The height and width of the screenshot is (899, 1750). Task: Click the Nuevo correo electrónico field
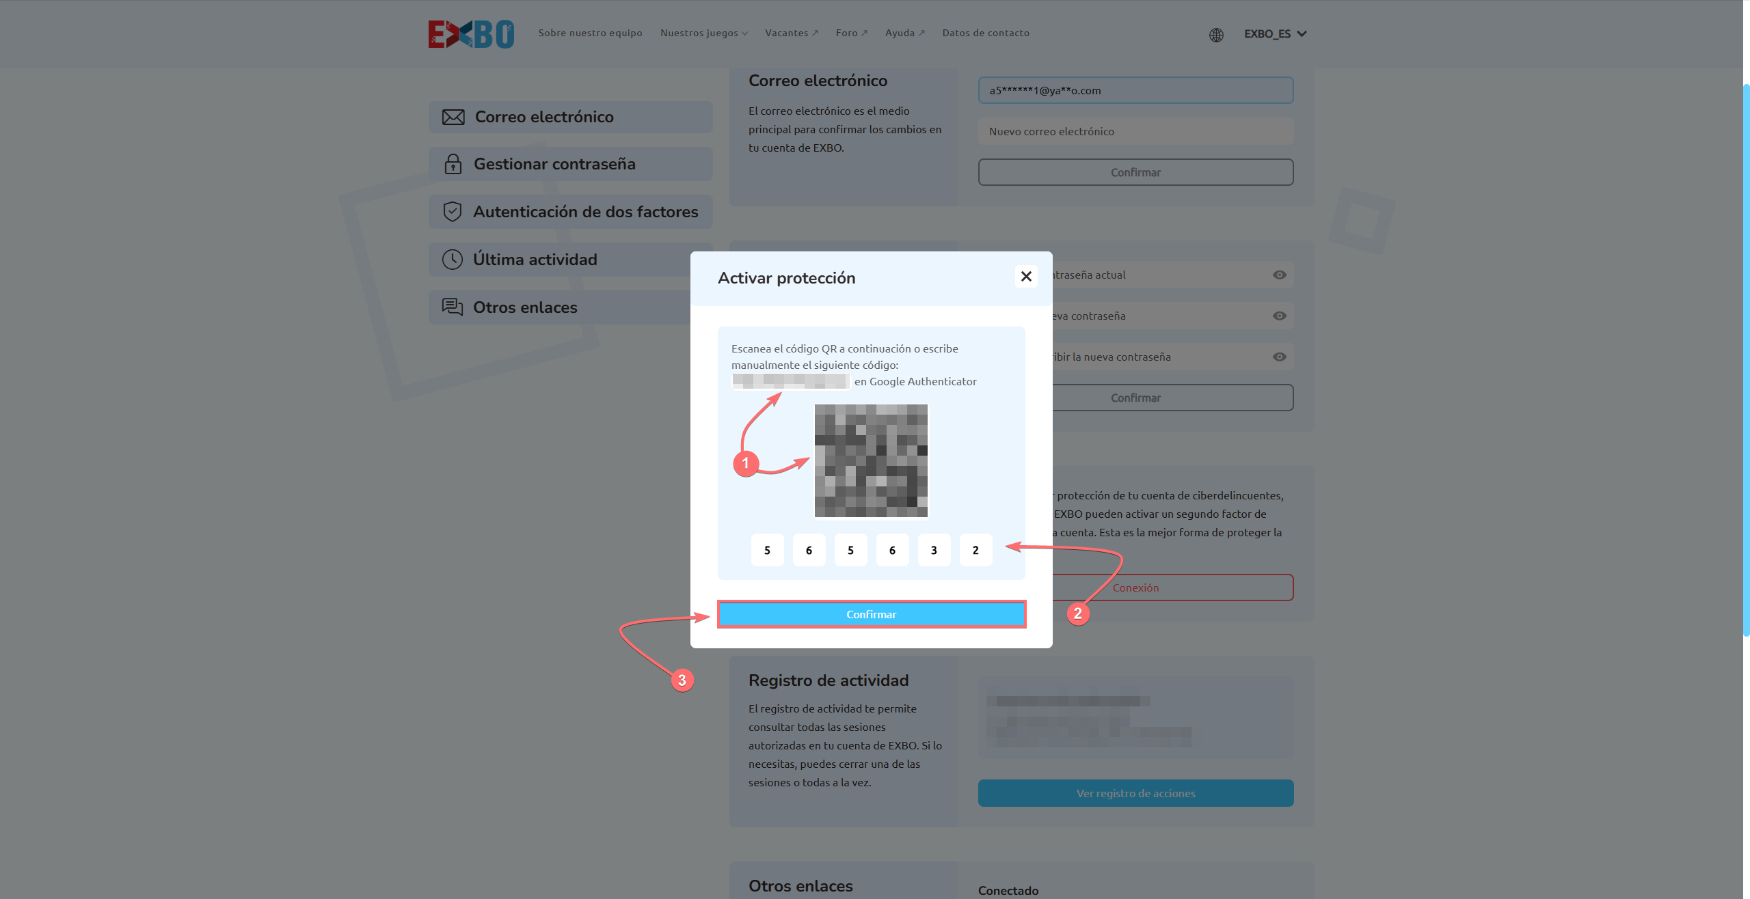pos(1135,131)
